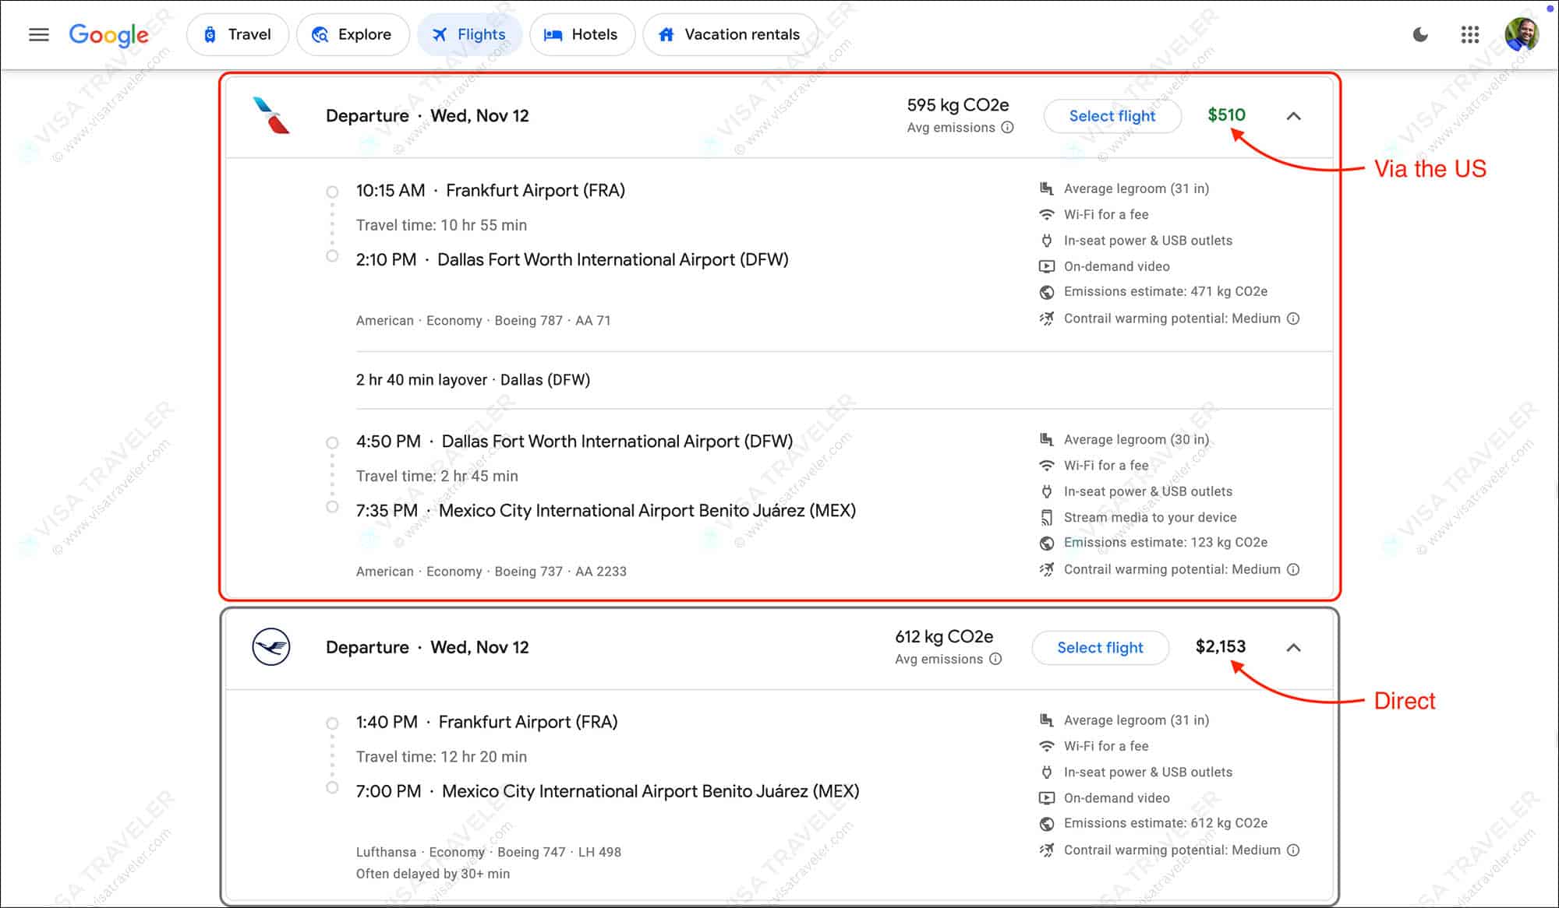1559x908 pixels.
Task: Open contrail warming info for AA 71
Action: 1293,319
